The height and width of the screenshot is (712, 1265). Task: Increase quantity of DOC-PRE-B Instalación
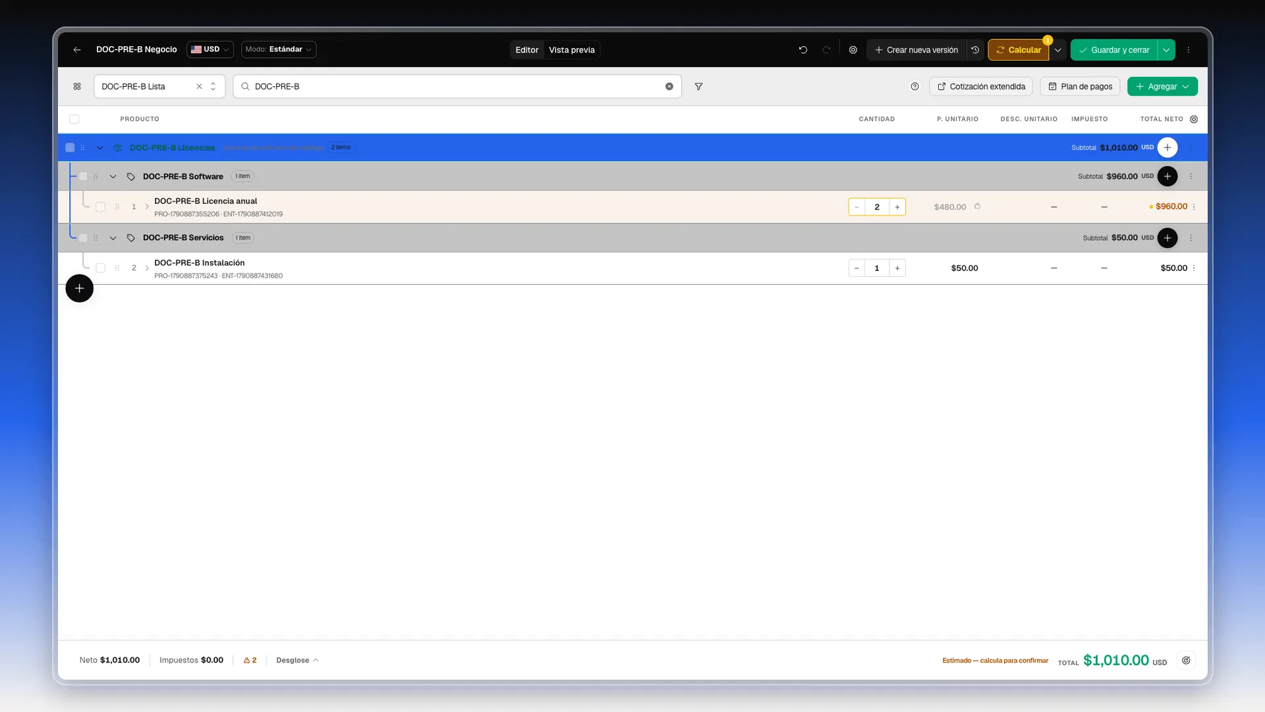(x=897, y=268)
